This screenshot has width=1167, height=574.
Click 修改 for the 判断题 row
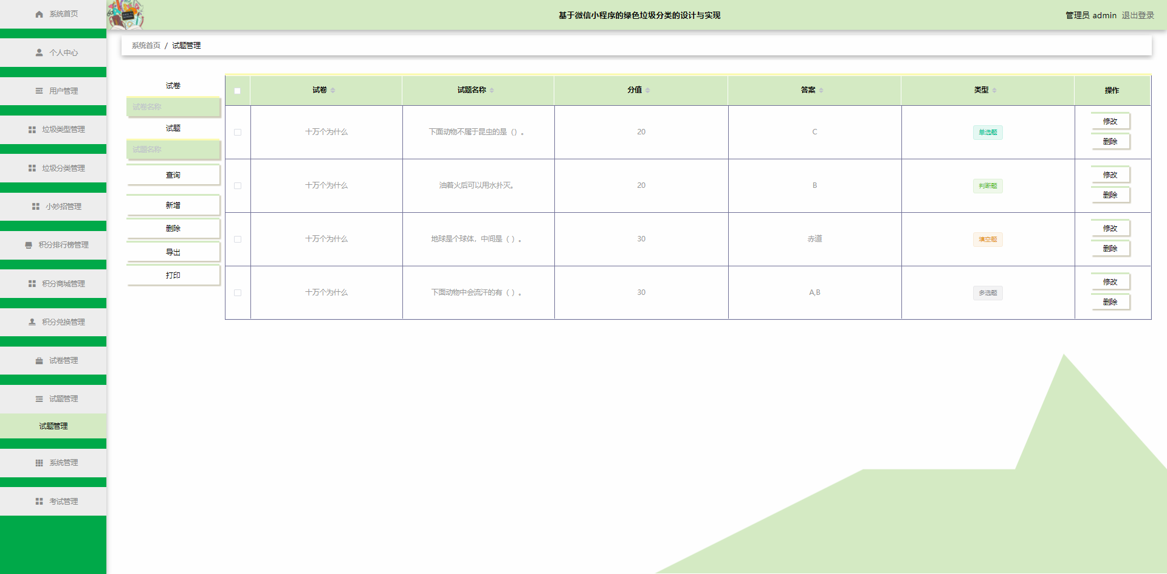1110,175
